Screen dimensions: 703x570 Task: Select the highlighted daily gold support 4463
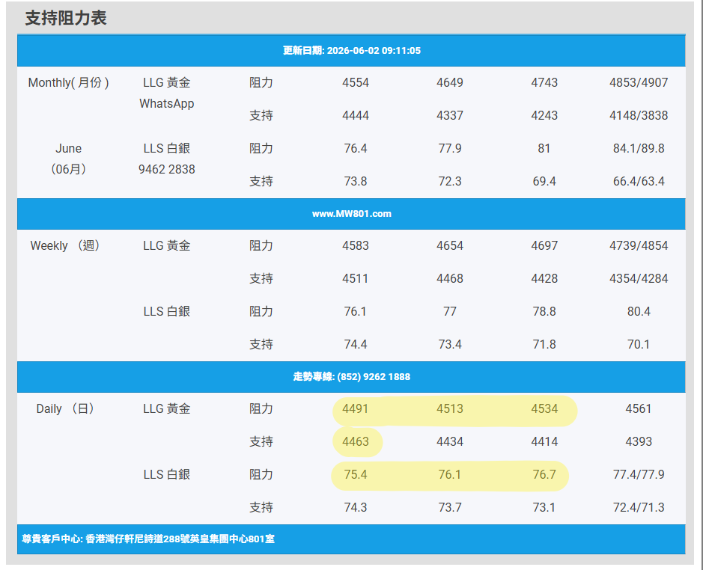[x=356, y=441]
